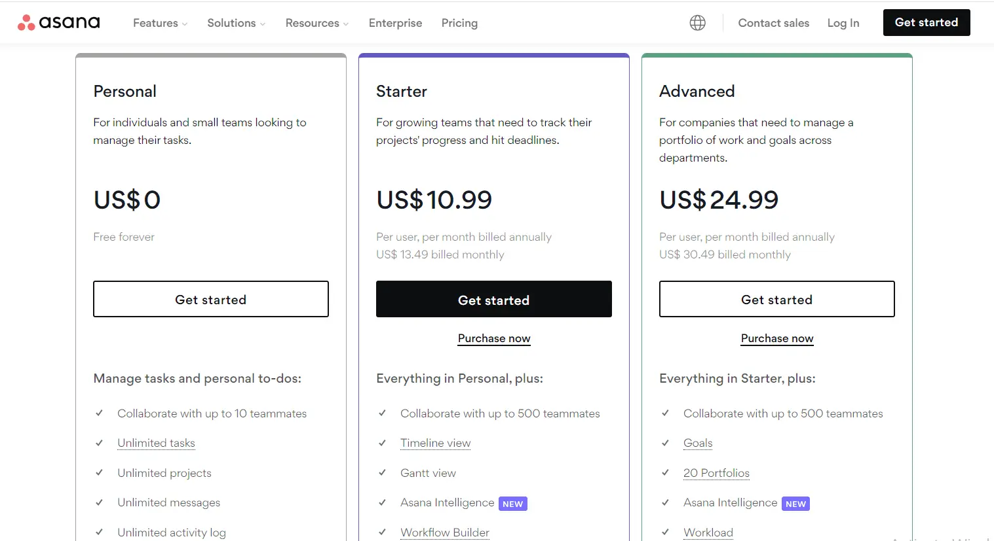Click checkmark beside Unlimited tasks
The image size is (994, 541).
(99, 443)
